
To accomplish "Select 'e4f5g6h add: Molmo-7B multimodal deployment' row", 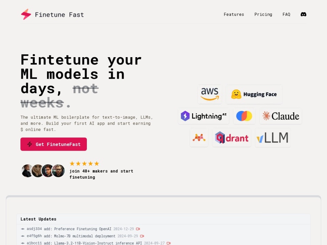I will [x=163, y=236].
